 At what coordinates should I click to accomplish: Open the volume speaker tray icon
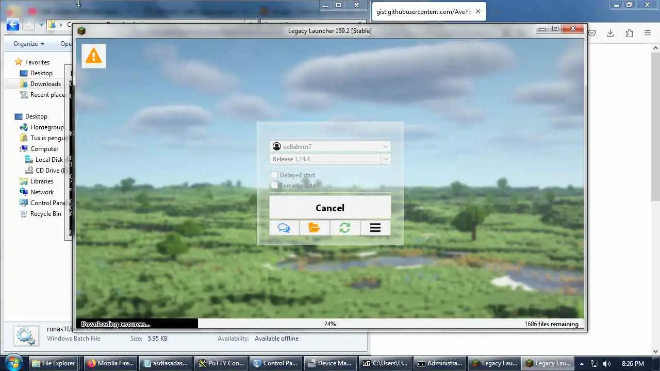click(x=607, y=364)
